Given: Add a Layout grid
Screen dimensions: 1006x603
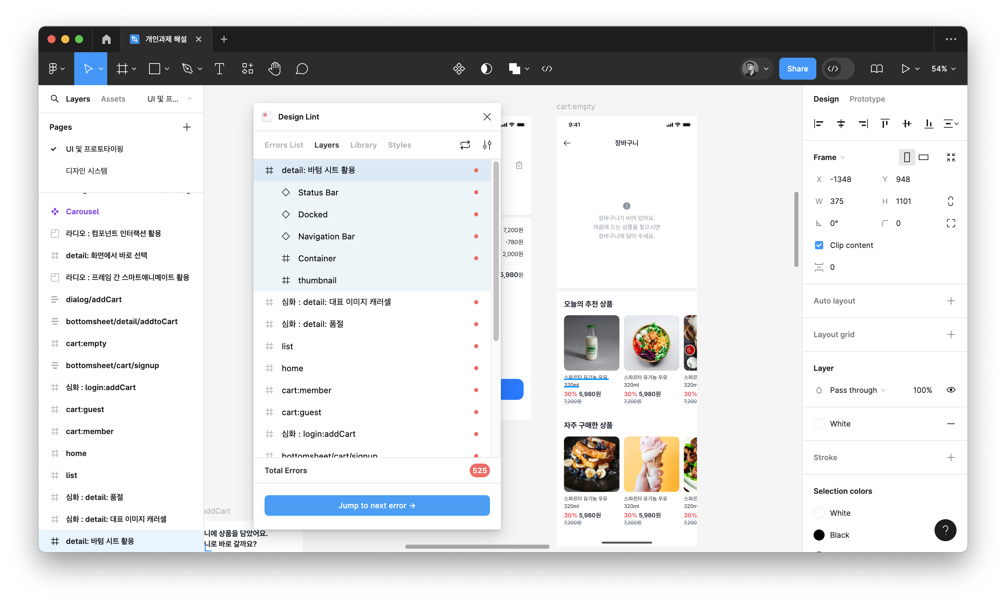Looking at the screenshot, I should tap(951, 334).
